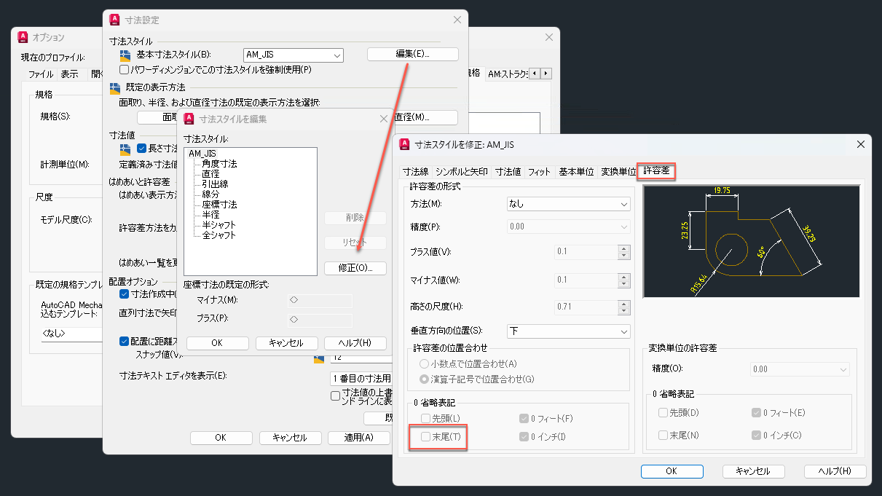Viewport: 882px width, 496px height.
Task: Click the icon beside 基本寸法スタイル(B)
Action: [x=125, y=55]
